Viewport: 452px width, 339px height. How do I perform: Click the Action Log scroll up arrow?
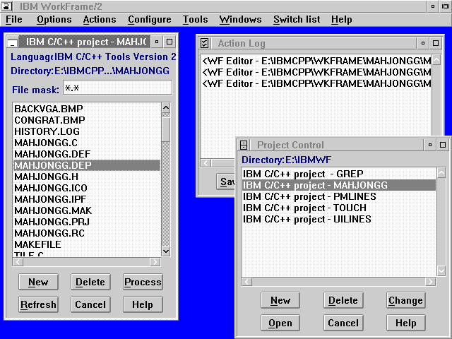click(436, 60)
